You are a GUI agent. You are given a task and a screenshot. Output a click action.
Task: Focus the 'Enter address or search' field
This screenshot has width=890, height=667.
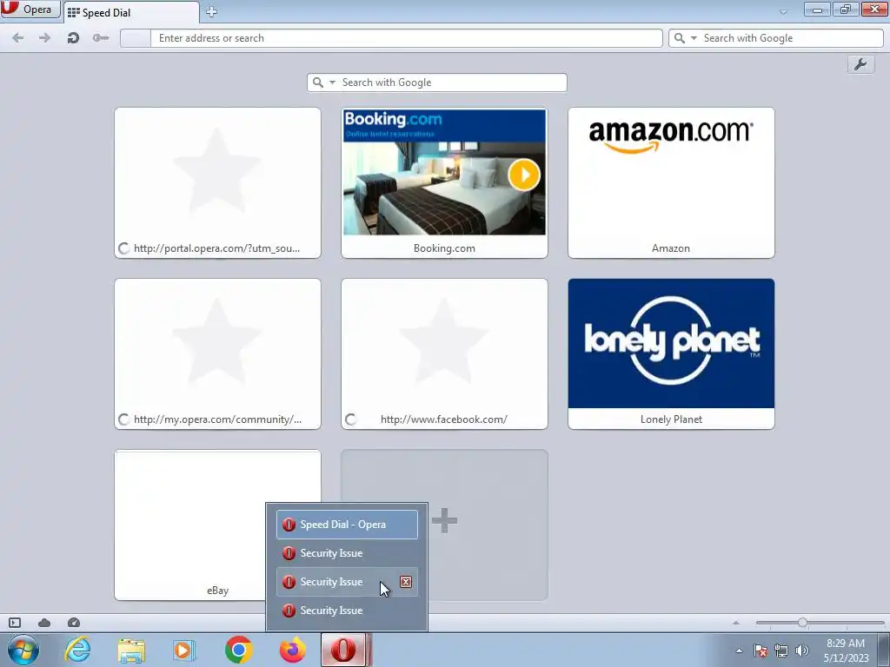406,38
